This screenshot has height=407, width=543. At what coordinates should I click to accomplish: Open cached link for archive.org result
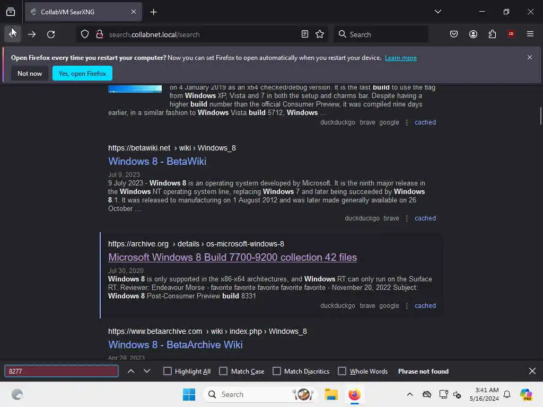point(425,306)
